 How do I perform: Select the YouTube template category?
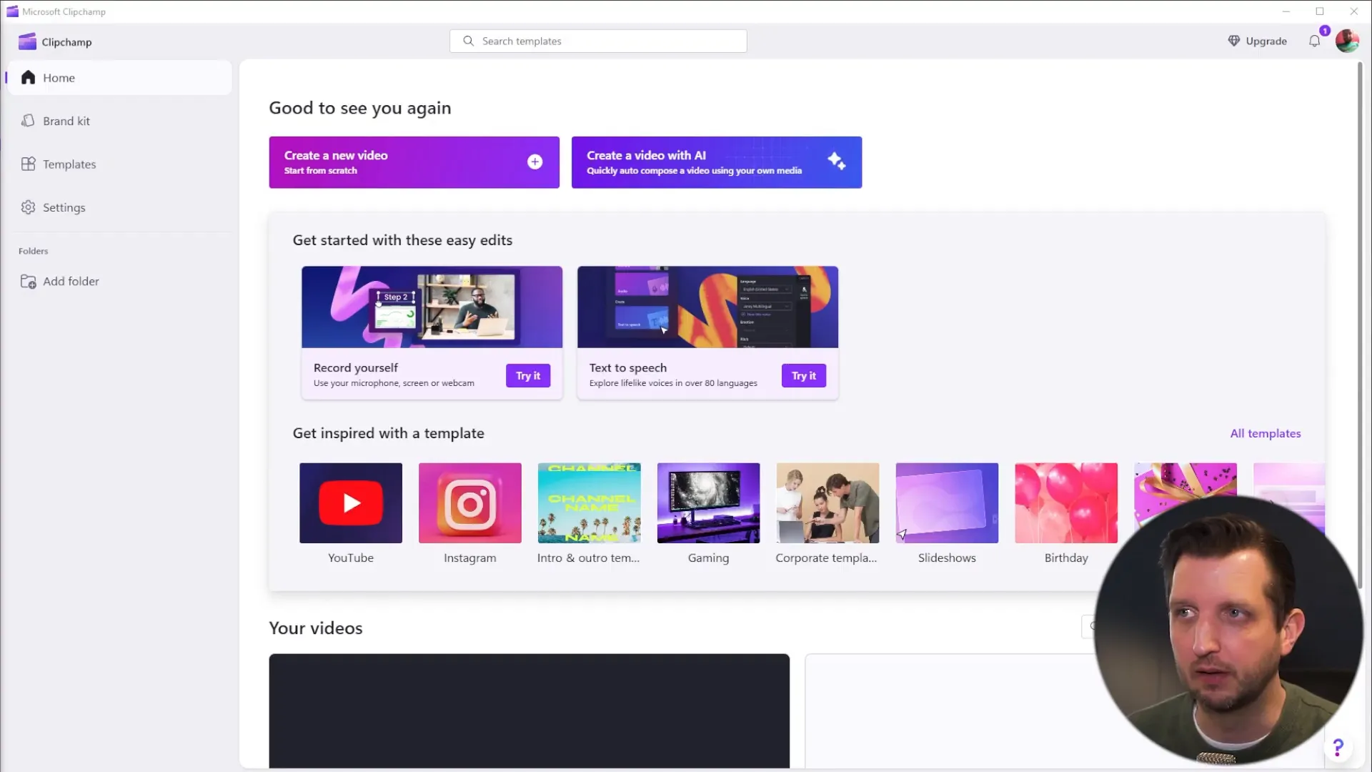[351, 503]
